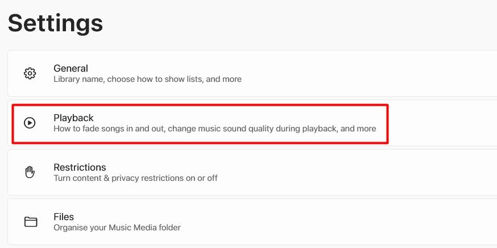This screenshot has height=248, width=497.
Task: Open the Files settings label
Action: point(63,217)
